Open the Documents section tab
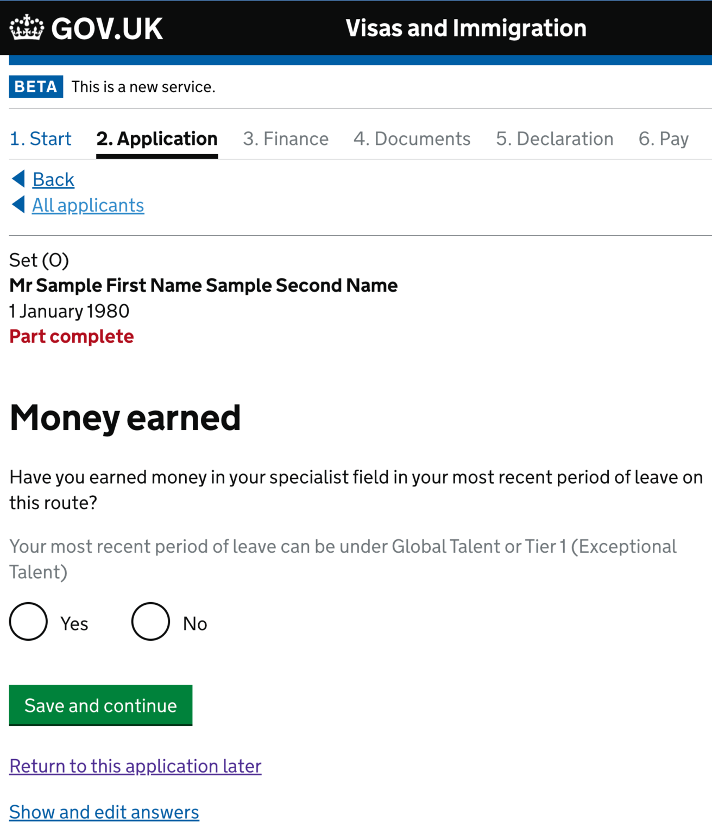This screenshot has width=712, height=834. [x=412, y=139]
